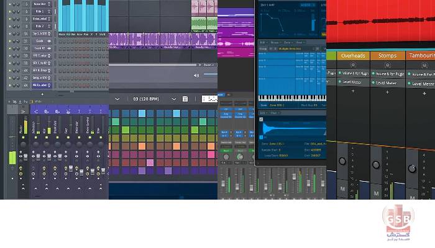Screen dimensions: 435x248
Task: Click the Ride 2 channel name button
Action: (x=40, y=27)
